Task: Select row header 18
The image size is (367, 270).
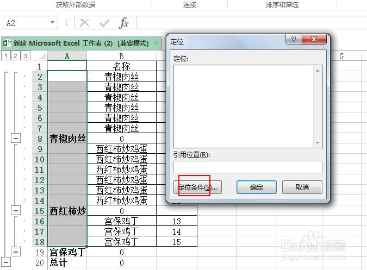Action: tap(40, 242)
